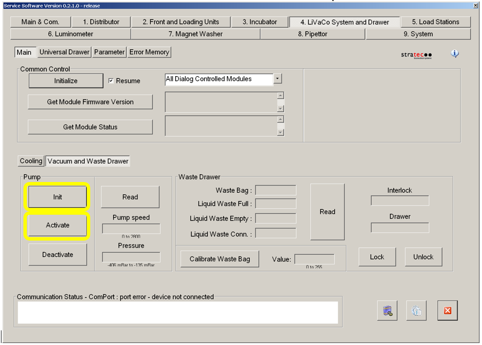Screen dimensions: 482x345
Task: Click the blue info icon near Stratec logo
Action: pos(455,54)
